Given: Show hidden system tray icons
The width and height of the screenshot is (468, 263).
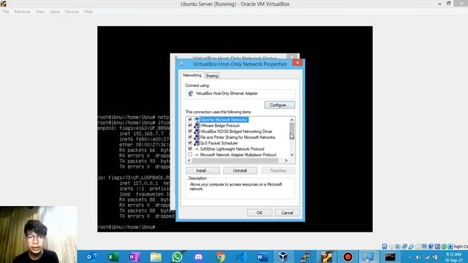Looking at the screenshot, I should 410,257.
